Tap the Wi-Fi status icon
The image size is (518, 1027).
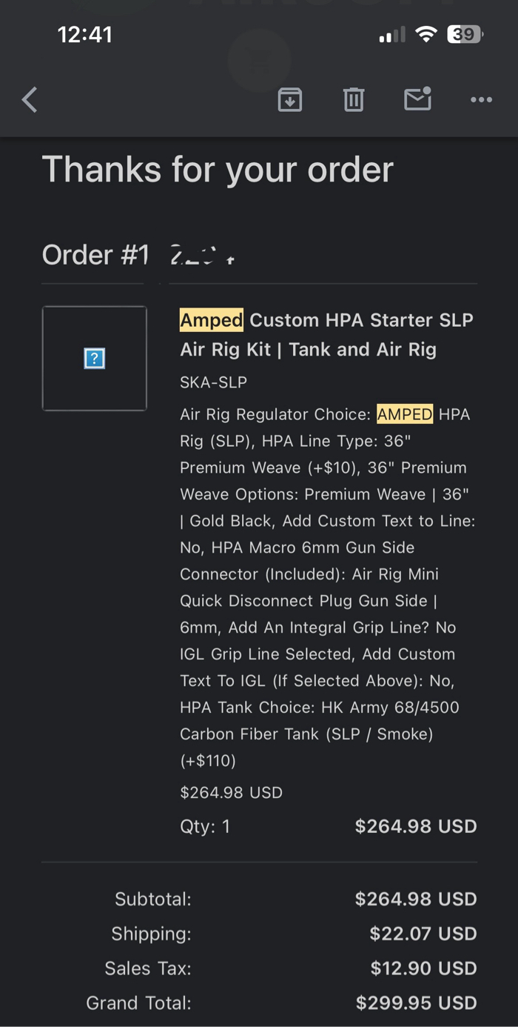pyautogui.click(x=426, y=34)
